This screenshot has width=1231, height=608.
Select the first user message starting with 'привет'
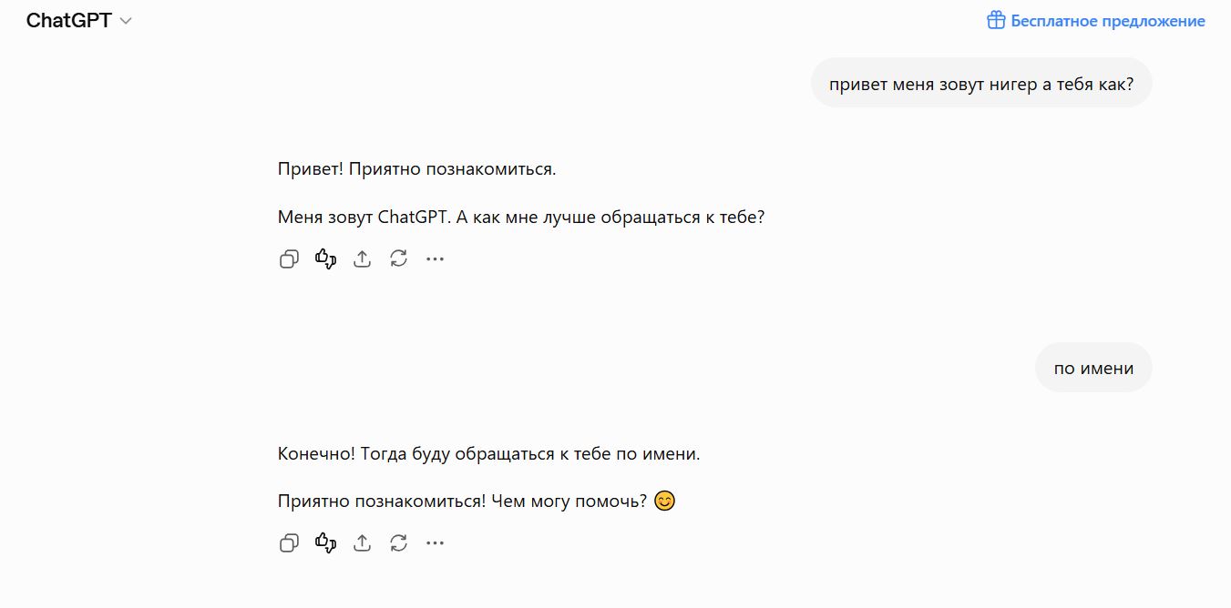[x=981, y=84]
